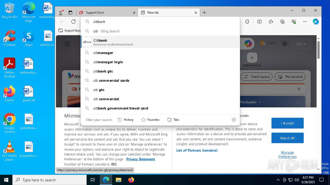Click in the address bar text citibank
Screen dimensions: 330x185
point(99,22)
